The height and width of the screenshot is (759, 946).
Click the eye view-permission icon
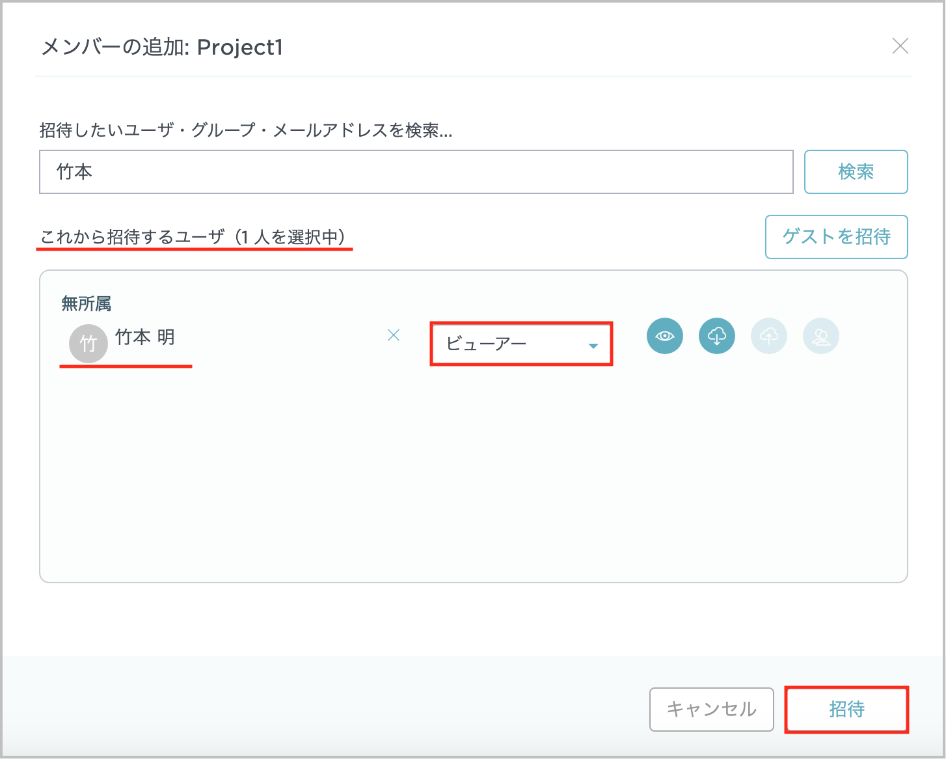pyautogui.click(x=664, y=336)
